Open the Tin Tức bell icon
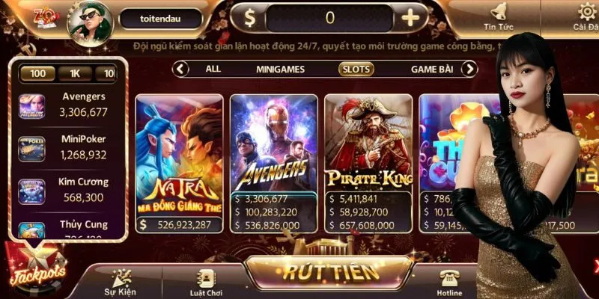The width and height of the screenshot is (599, 299). (498, 12)
